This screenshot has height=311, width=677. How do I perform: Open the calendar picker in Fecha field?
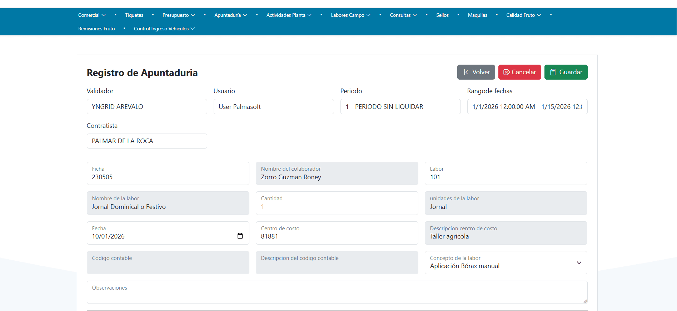(x=240, y=236)
